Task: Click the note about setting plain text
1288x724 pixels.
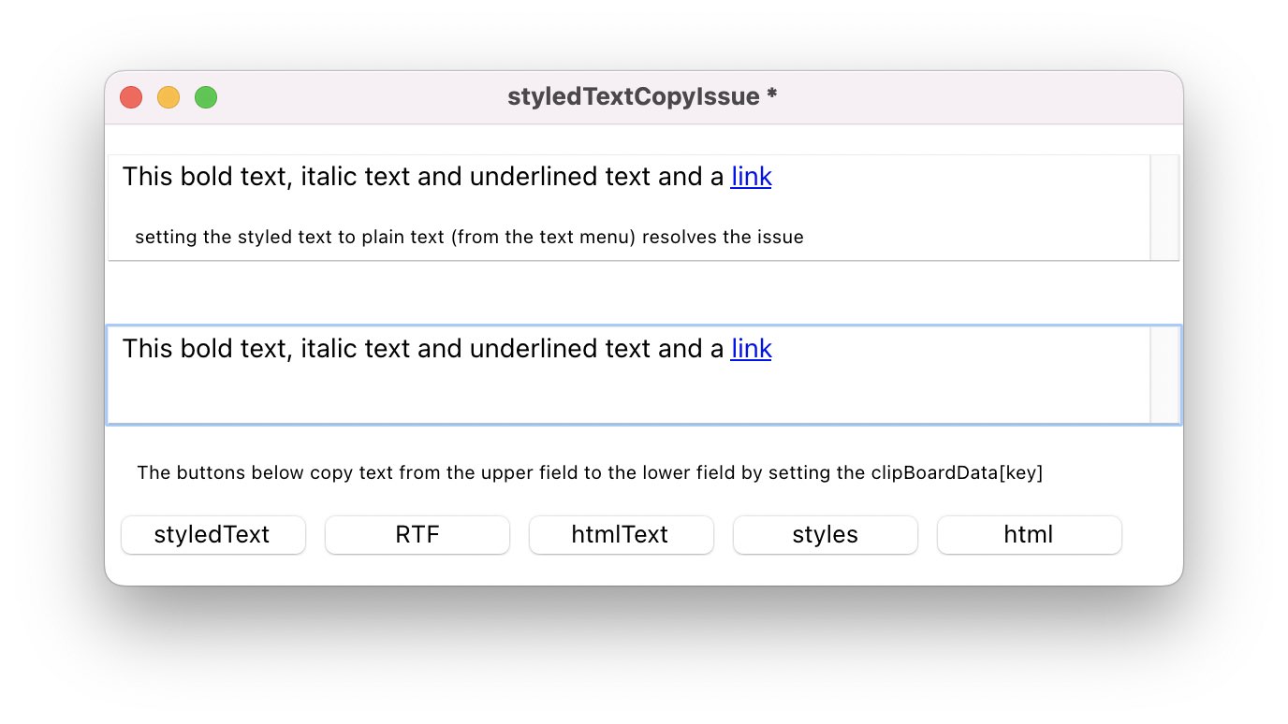Action: (469, 238)
